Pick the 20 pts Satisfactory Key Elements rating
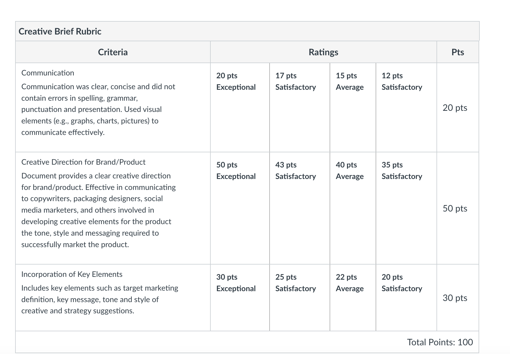This screenshot has width=510, height=354. pyautogui.click(x=406, y=298)
